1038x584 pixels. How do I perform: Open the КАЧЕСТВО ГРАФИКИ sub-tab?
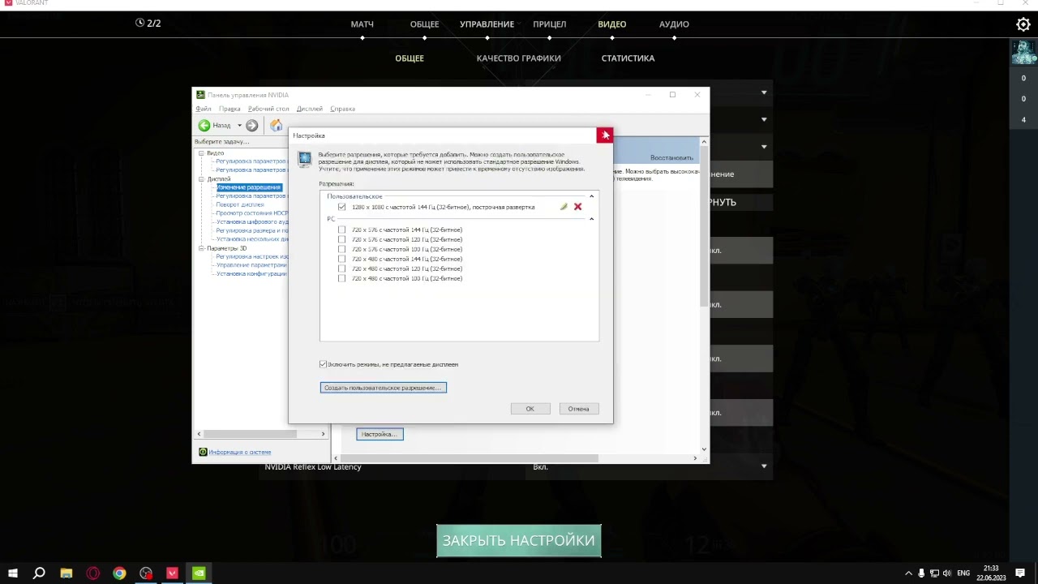(519, 58)
